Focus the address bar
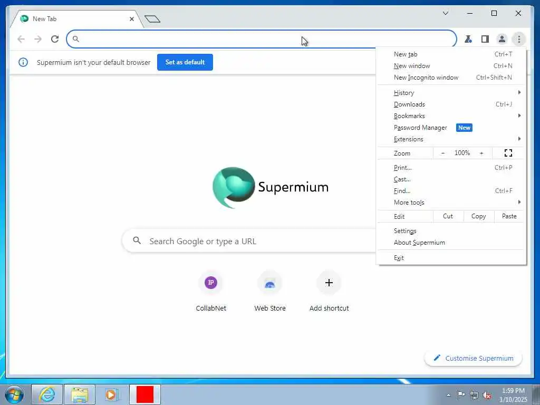Viewport: 540px width, 405px height. tap(262, 39)
